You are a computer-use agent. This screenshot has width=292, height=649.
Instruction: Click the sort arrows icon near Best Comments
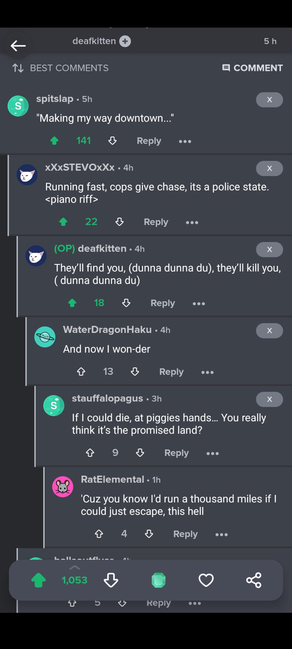click(17, 68)
